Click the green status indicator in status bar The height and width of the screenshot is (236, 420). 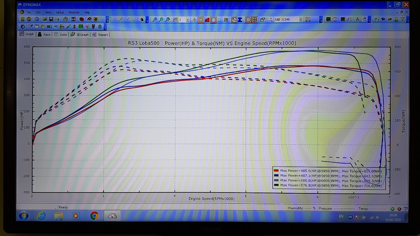coord(392,209)
